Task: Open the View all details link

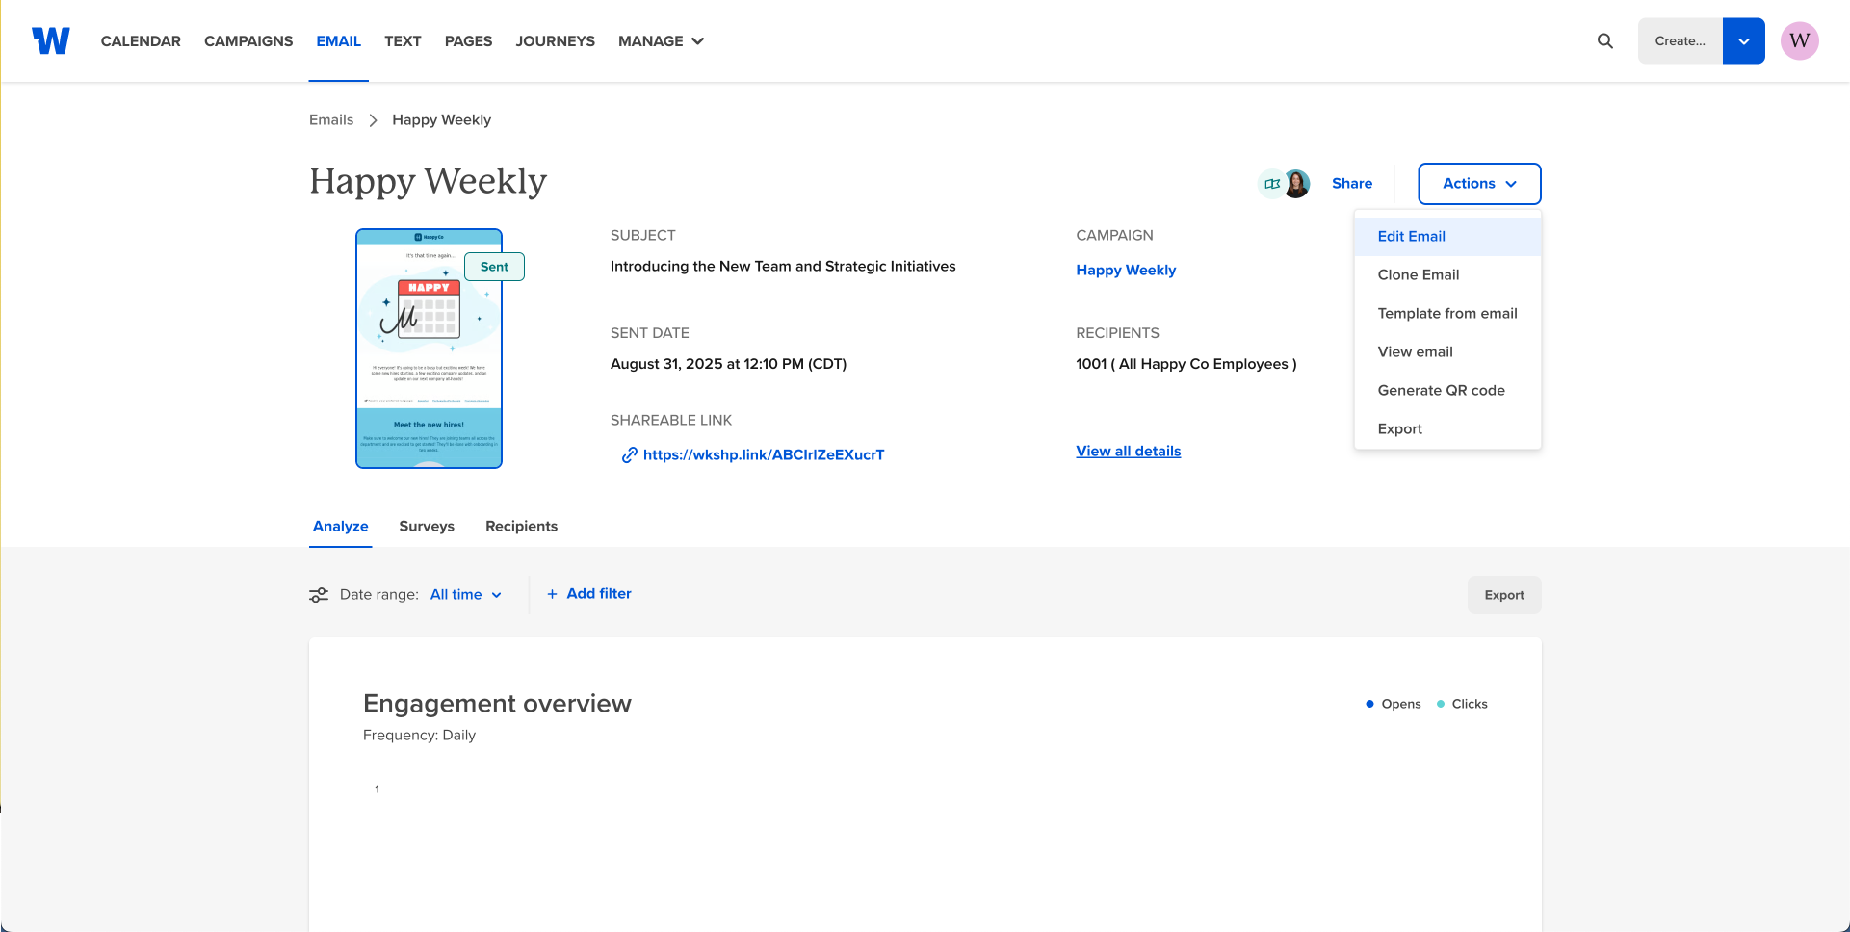Action: click(x=1128, y=451)
